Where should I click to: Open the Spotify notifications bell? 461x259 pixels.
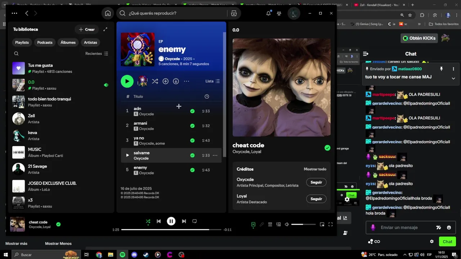tap(268, 13)
